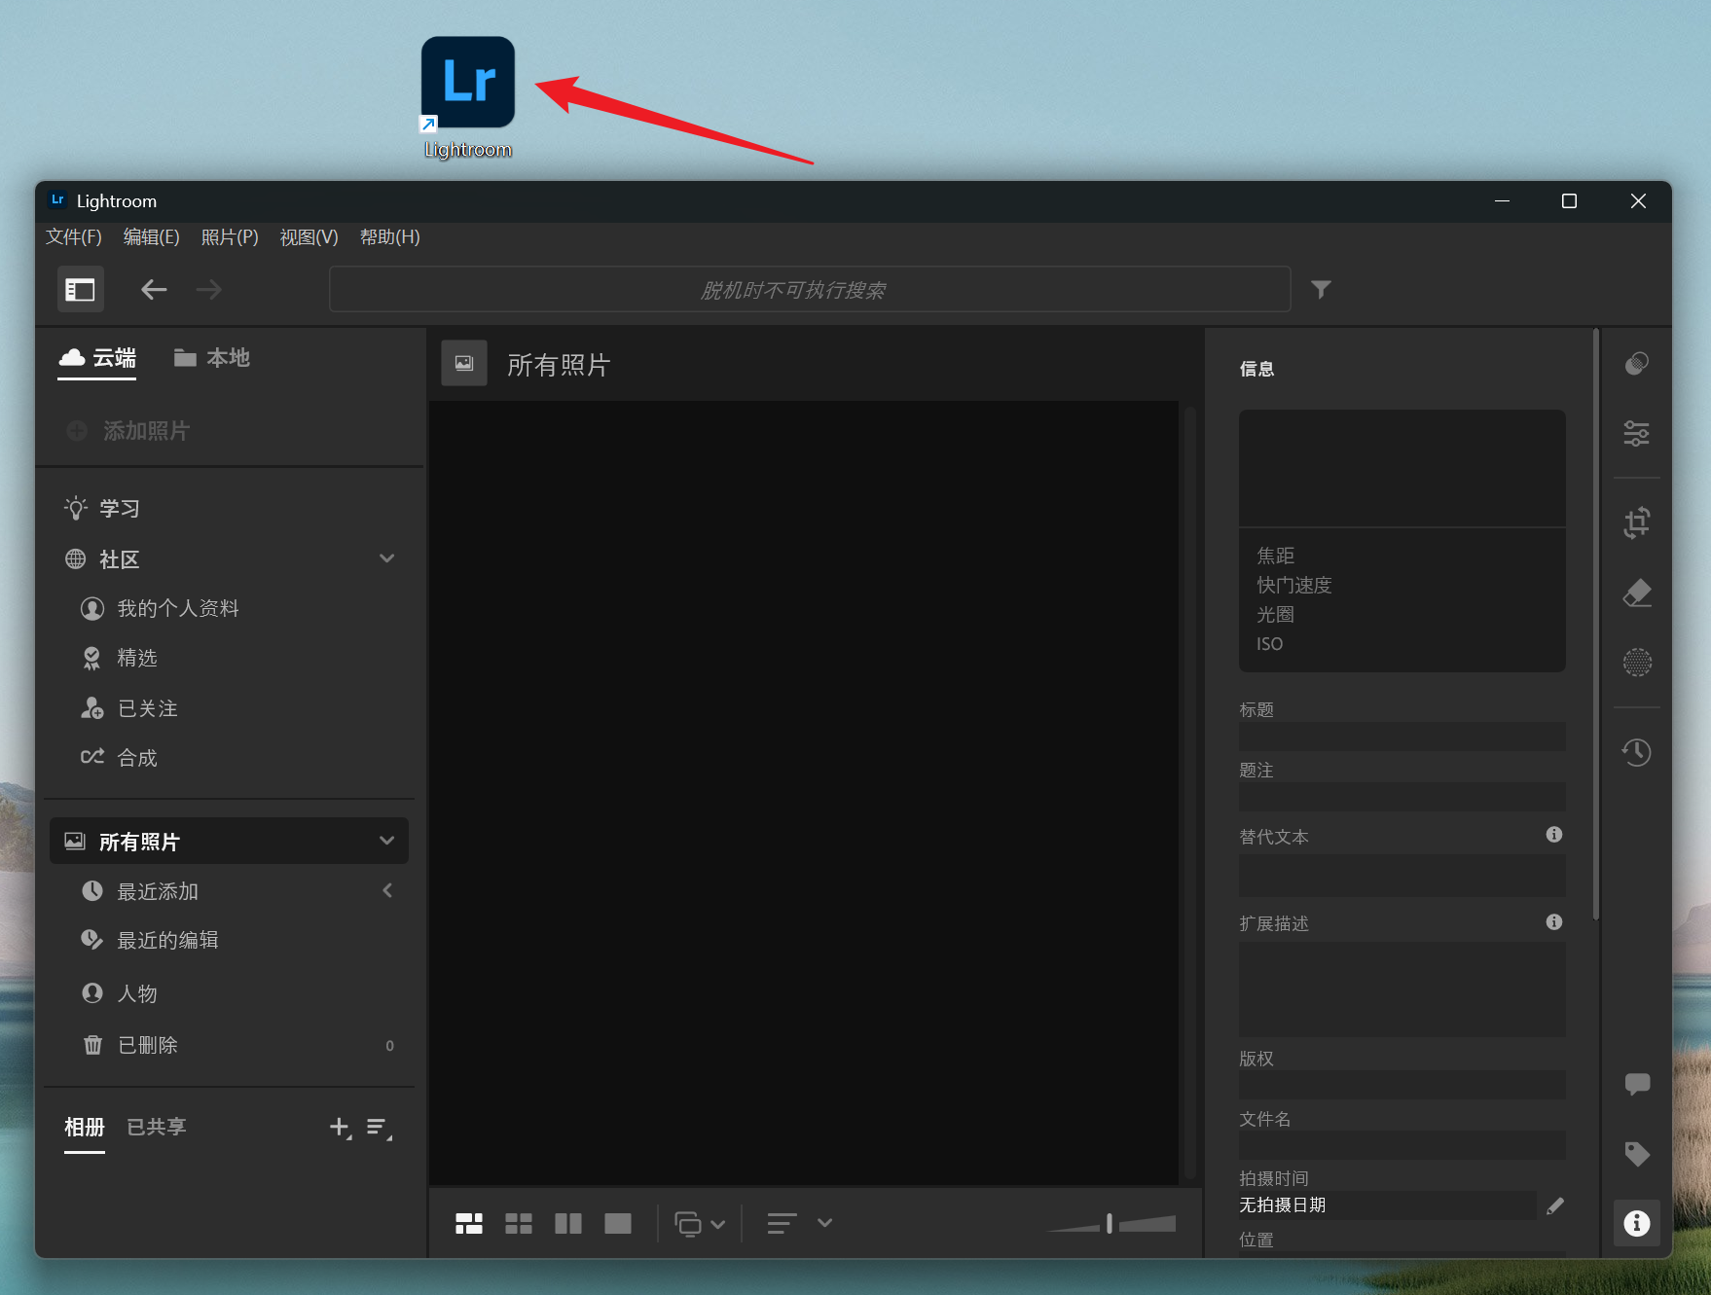Collapse the 所有照片 chevron

pyautogui.click(x=386, y=841)
